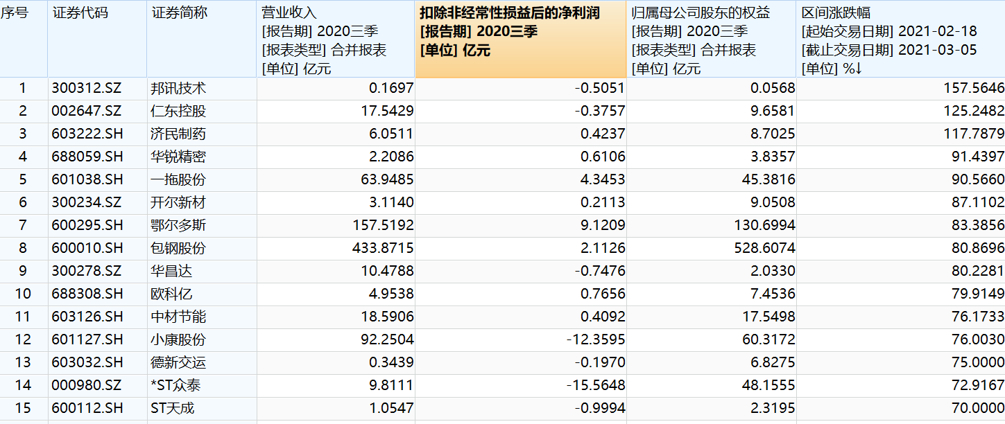Click the 证券简称 column header

[x=202, y=39]
